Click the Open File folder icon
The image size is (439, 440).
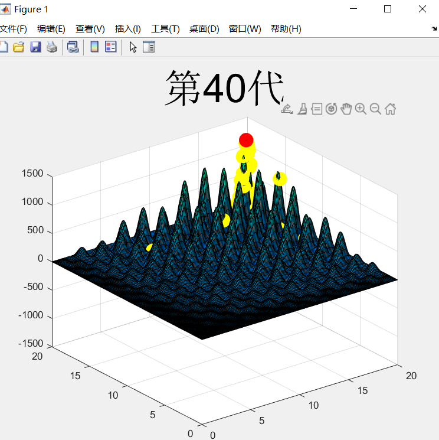click(19, 47)
